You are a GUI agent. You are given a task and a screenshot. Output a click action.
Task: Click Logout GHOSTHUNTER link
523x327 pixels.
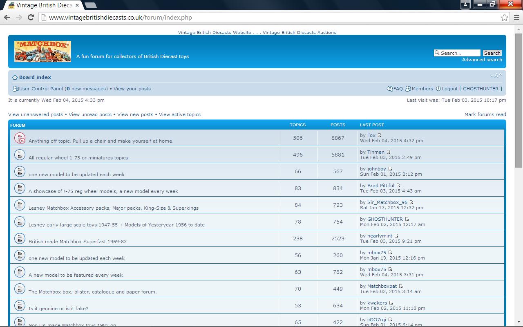point(472,89)
